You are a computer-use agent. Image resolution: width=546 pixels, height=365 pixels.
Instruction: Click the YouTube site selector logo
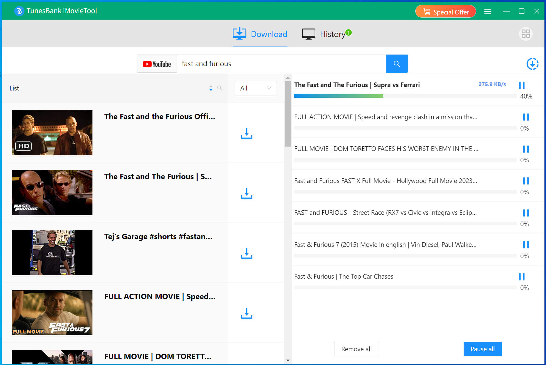157,64
